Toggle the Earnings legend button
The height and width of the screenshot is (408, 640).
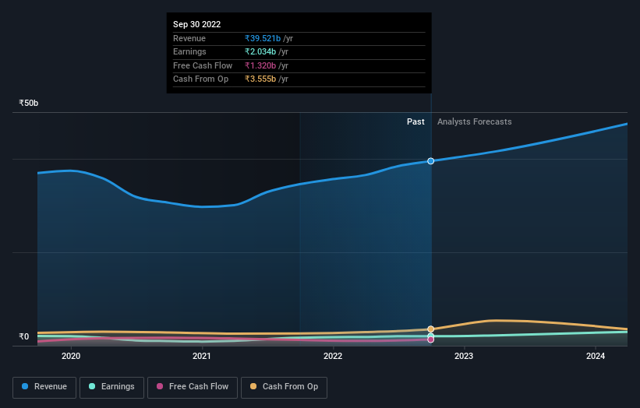[x=111, y=387]
